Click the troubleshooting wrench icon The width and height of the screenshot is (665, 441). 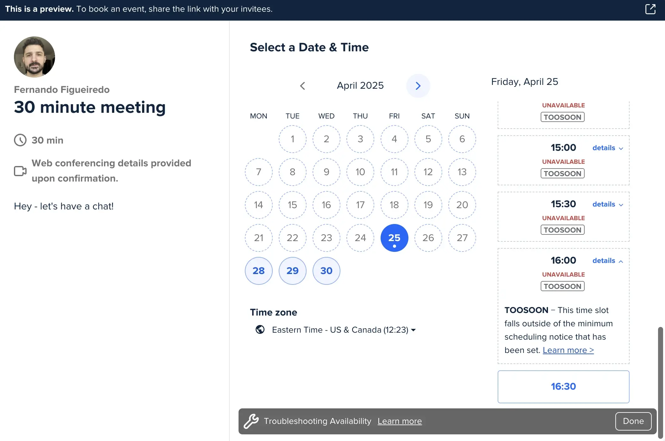[251, 421]
